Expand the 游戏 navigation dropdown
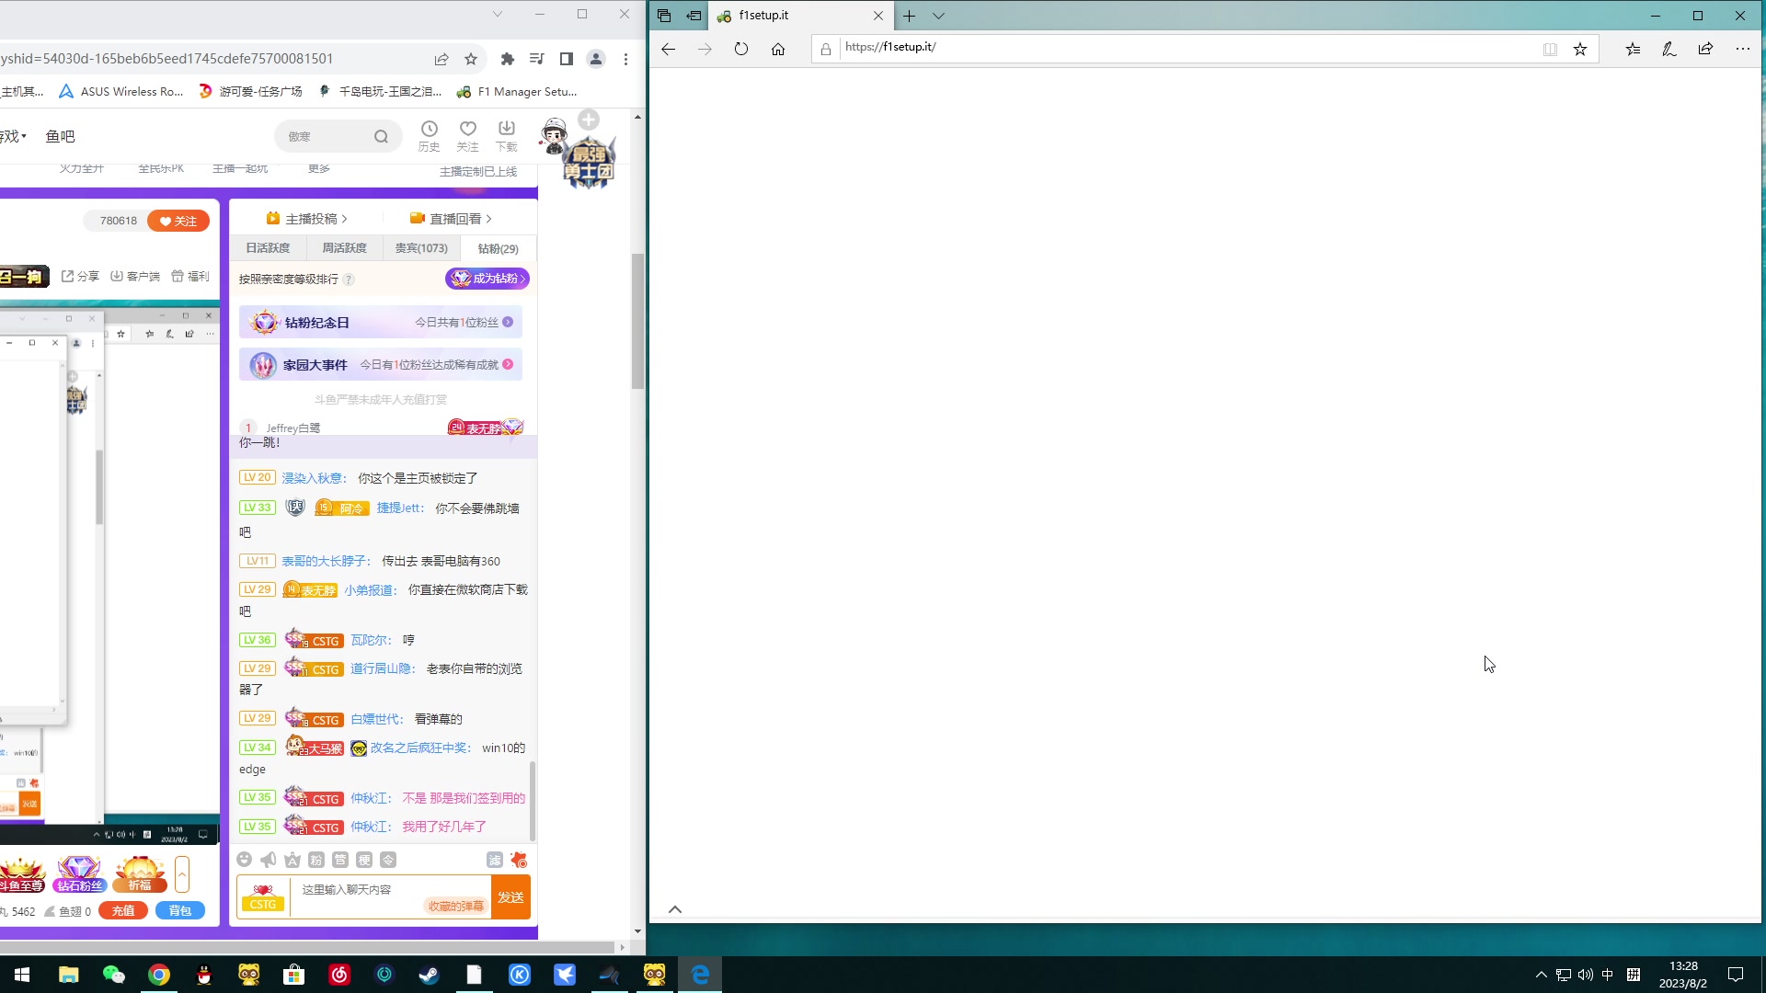 coord(14,136)
